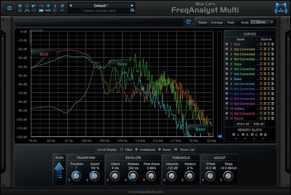
Task: Click the show all curves button
Action: (x=243, y=124)
